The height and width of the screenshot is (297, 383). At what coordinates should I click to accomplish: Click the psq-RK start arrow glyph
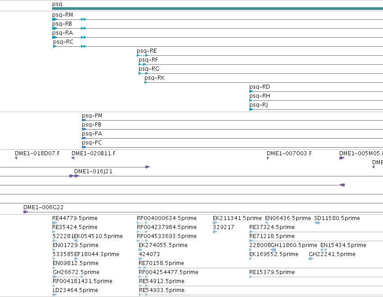tap(145, 82)
